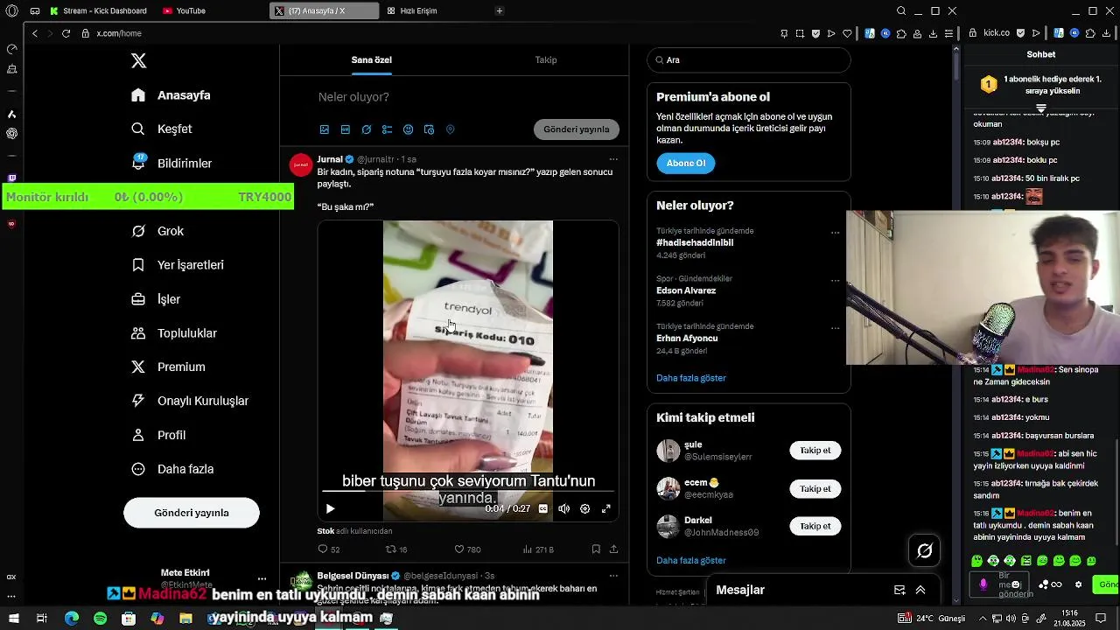Mute the video sound

pos(563,508)
